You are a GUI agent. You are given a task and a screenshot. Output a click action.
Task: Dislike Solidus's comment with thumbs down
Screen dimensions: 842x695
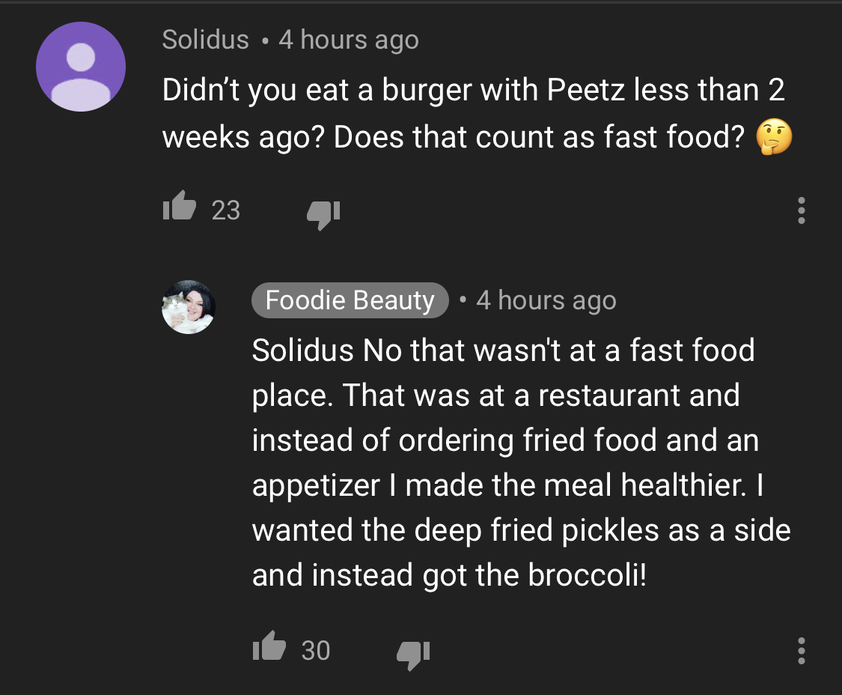tap(324, 215)
